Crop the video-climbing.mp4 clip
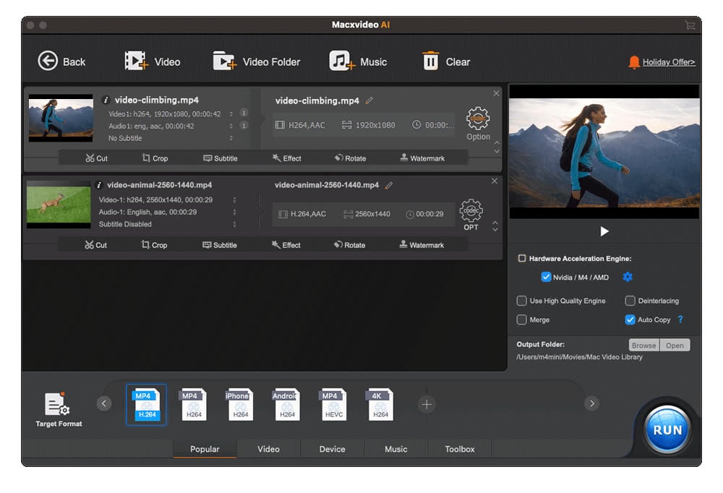The height and width of the screenshot is (493, 723). [155, 158]
